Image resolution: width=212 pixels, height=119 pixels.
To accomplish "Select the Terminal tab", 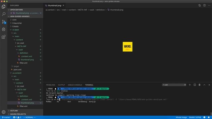I will 89,85.
